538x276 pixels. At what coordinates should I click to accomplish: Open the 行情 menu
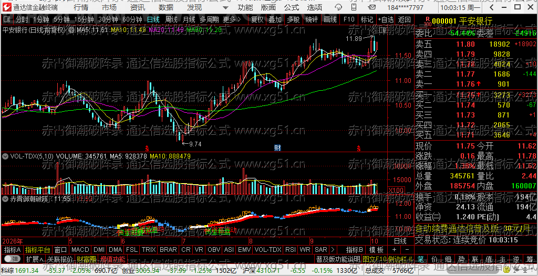point(81,7)
